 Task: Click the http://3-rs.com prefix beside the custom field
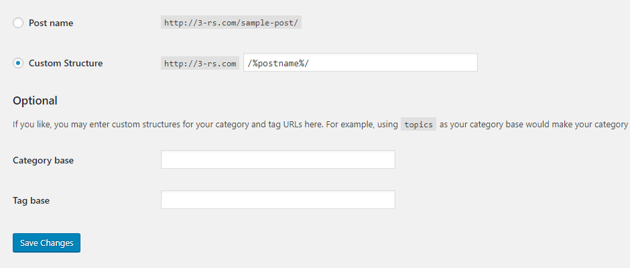(200, 64)
